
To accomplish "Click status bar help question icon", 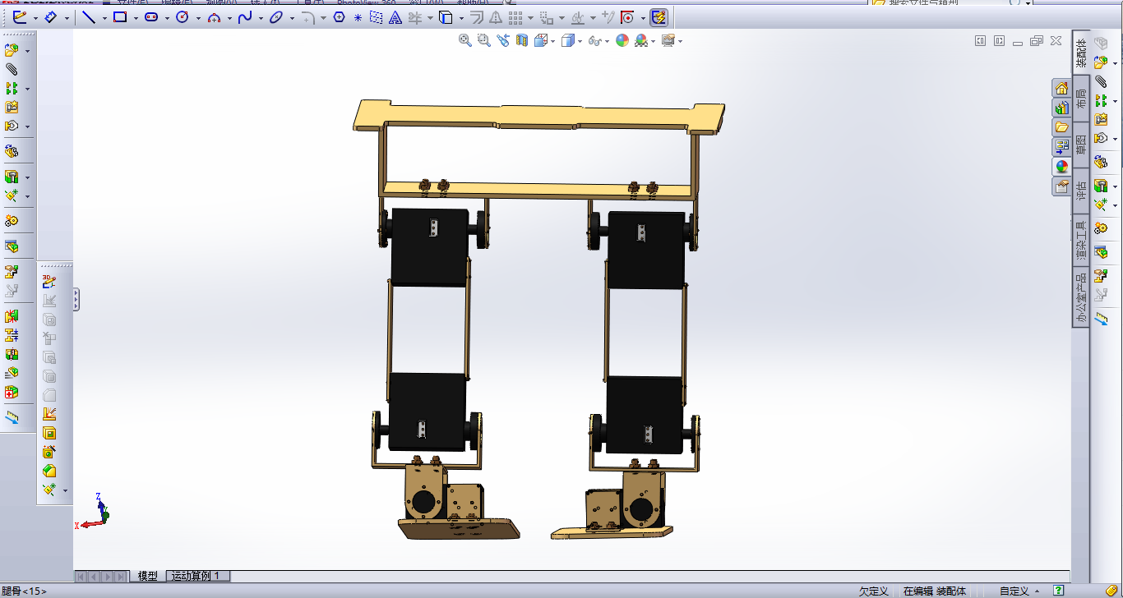I will click(1059, 591).
